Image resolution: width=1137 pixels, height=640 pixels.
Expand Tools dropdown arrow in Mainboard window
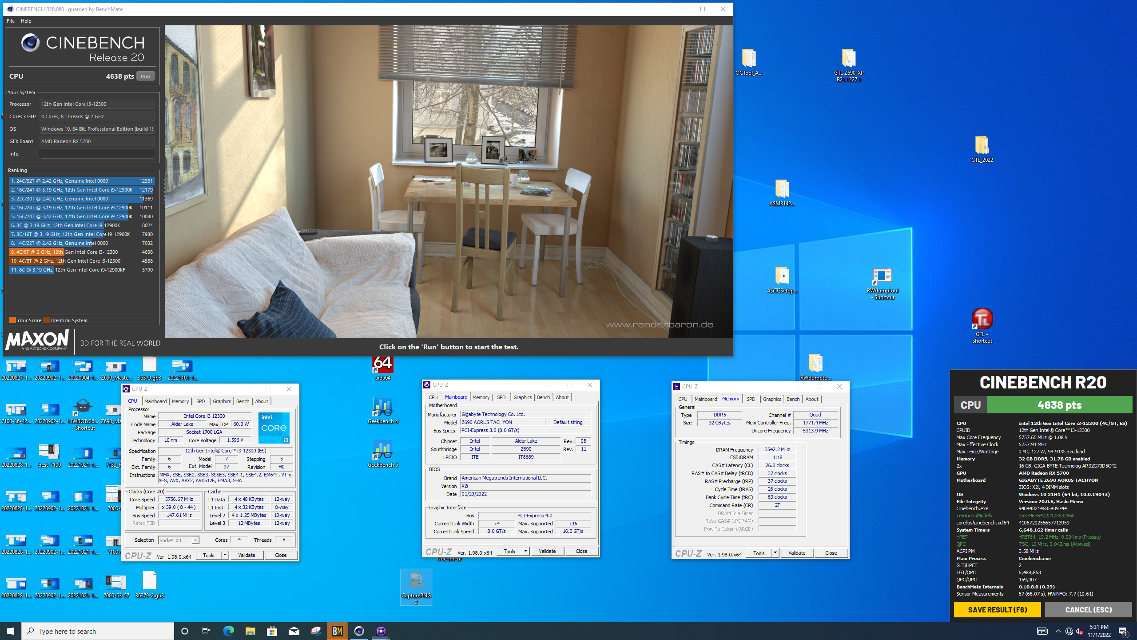coord(525,551)
